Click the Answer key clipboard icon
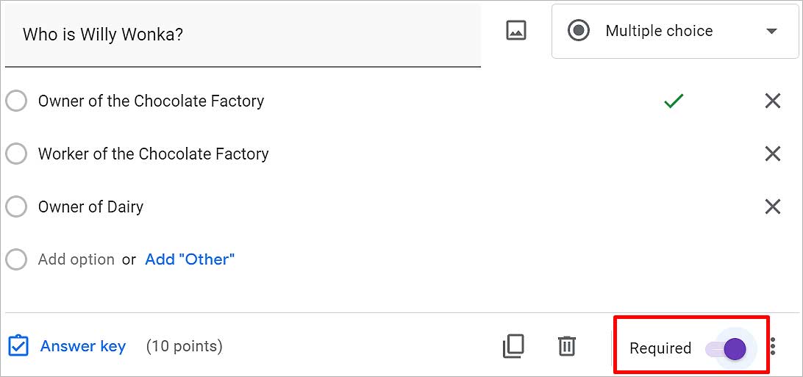The height and width of the screenshot is (377, 803). 18,346
